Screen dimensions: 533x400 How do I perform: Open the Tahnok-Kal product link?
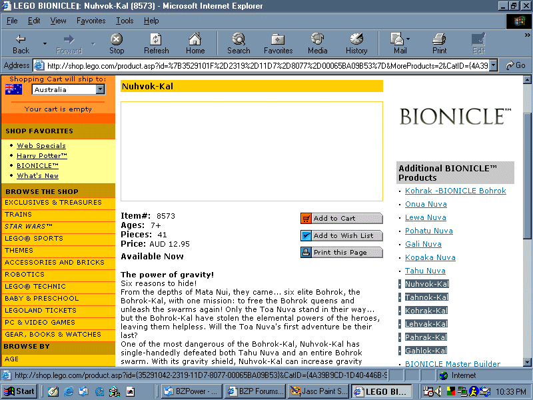click(426, 297)
